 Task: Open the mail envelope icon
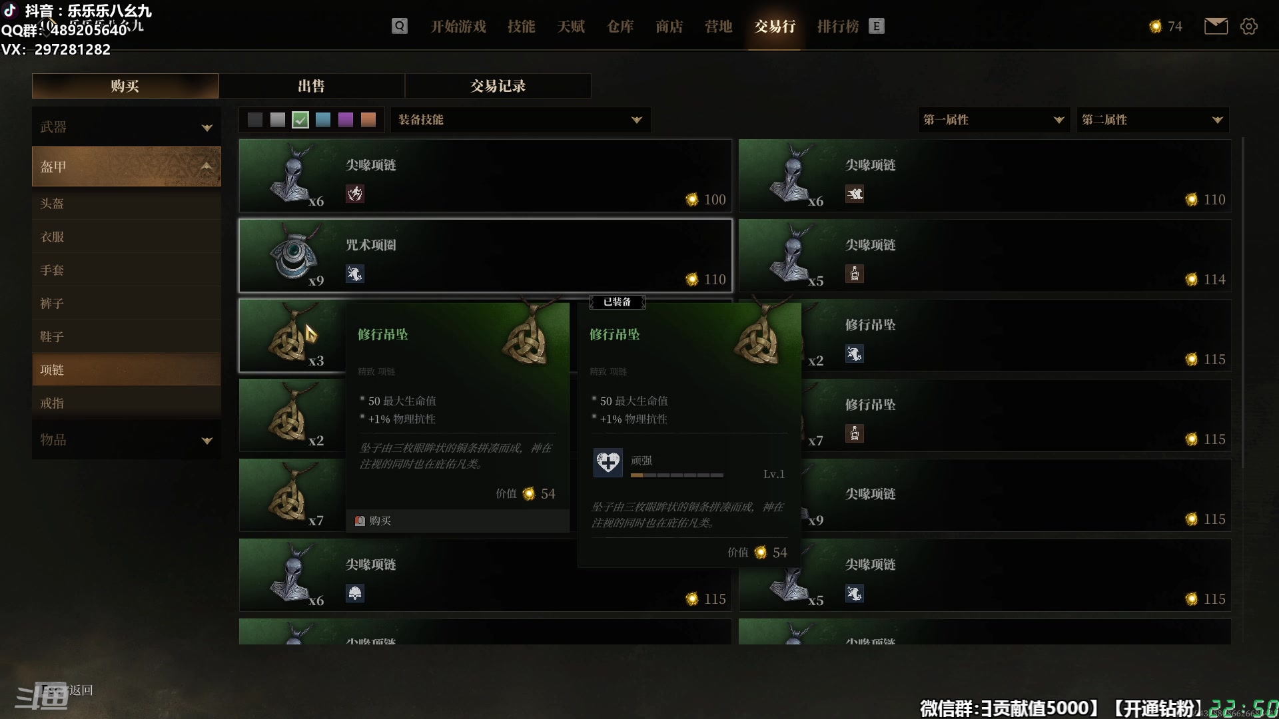1216,27
